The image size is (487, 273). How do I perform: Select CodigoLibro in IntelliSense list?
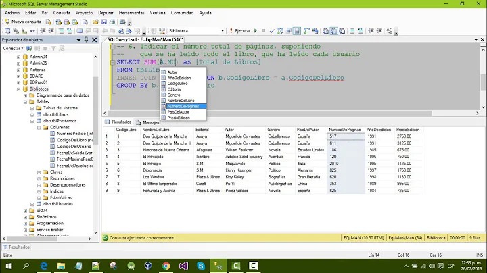coord(177,83)
